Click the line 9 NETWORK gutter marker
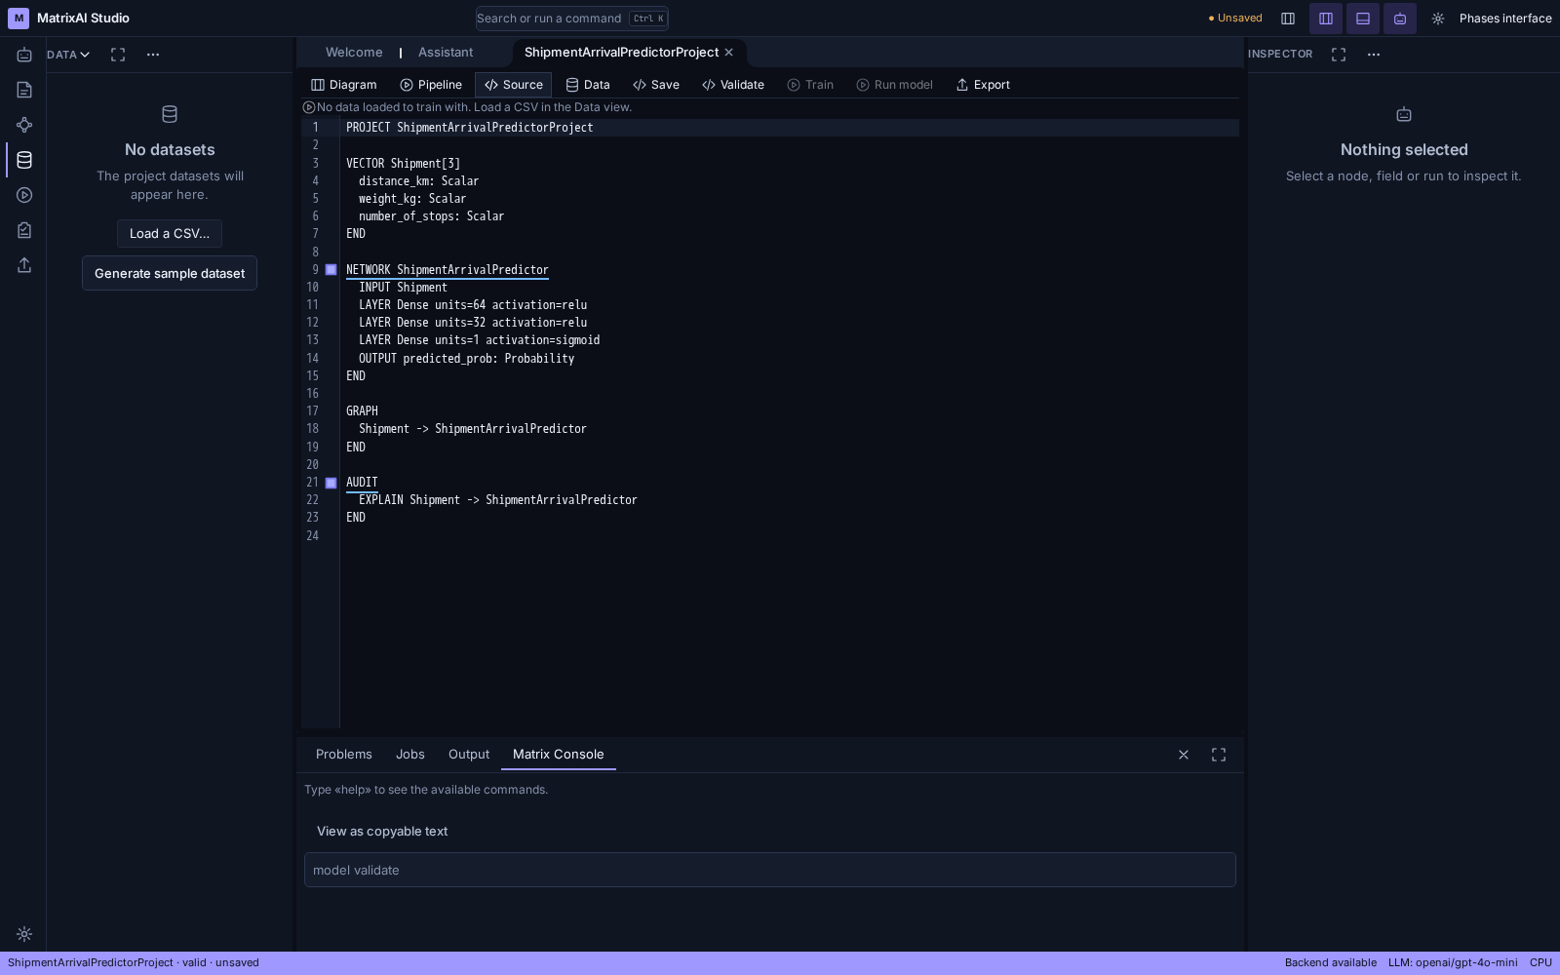The height and width of the screenshot is (975, 1560). pyautogui.click(x=331, y=270)
